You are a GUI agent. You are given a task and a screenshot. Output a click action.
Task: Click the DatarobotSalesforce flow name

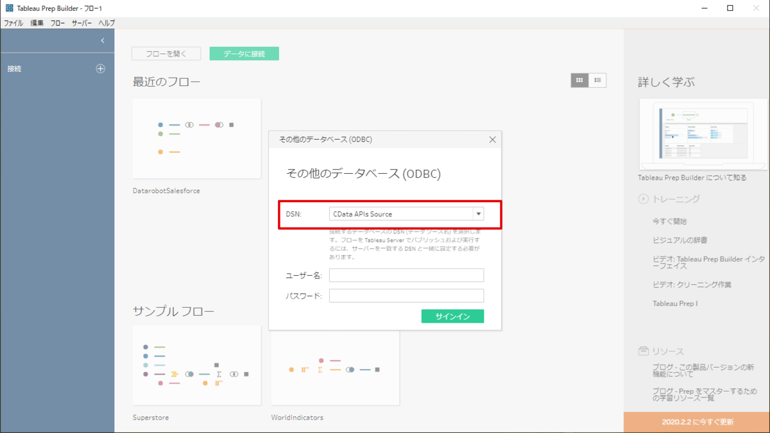click(166, 191)
